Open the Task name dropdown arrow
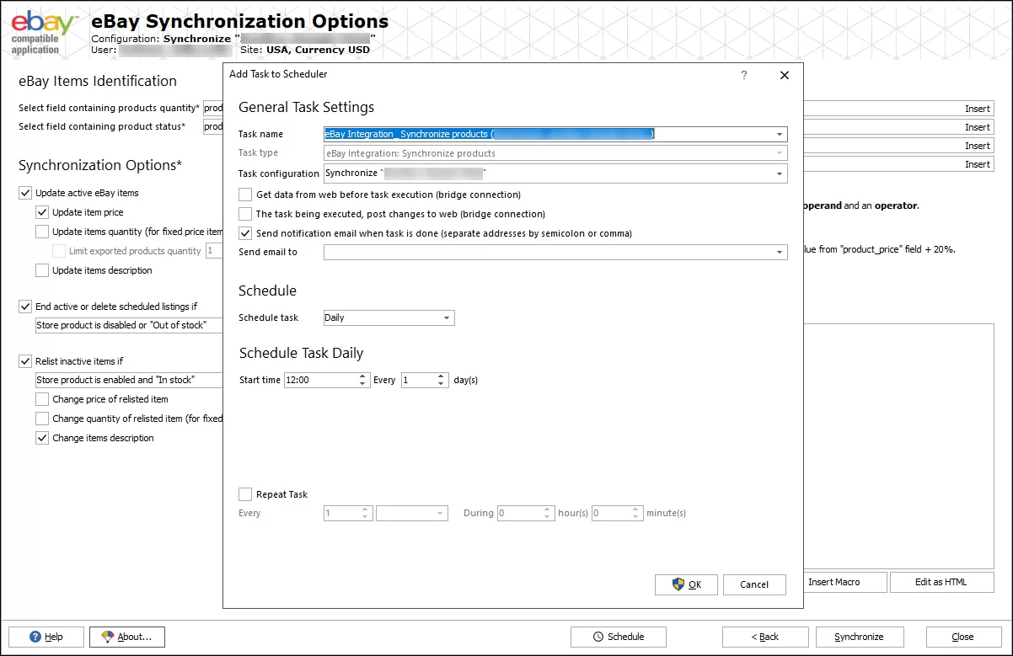The width and height of the screenshot is (1013, 656). (x=780, y=135)
